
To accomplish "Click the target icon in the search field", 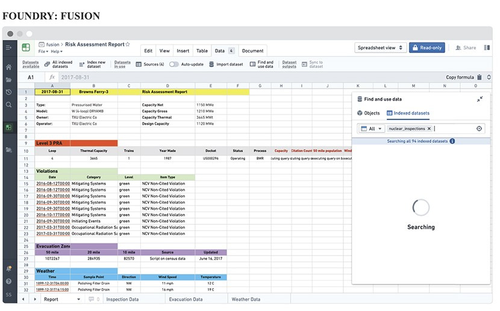I will pyautogui.click(x=479, y=128).
